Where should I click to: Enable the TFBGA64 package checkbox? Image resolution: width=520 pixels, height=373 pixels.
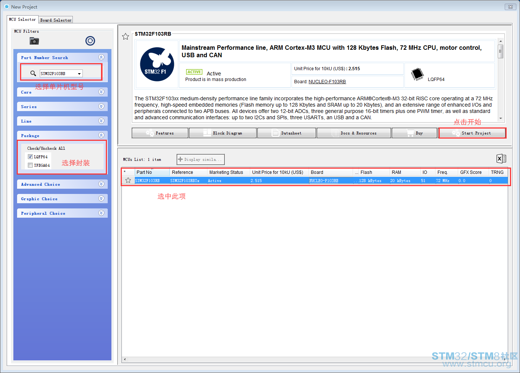click(x=30, y=165)
